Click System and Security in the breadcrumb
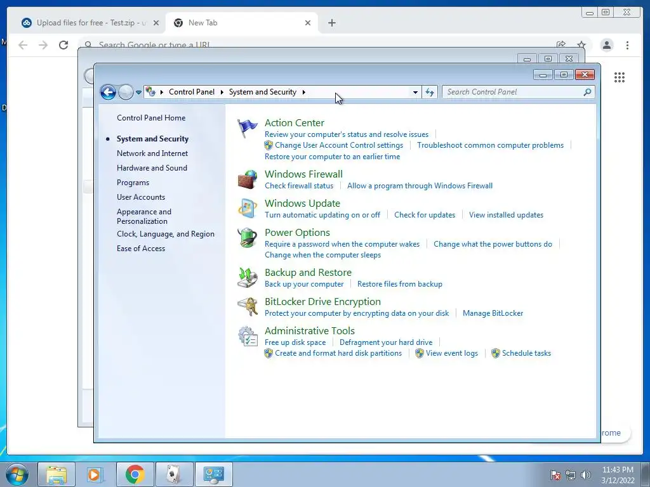The image size is (650, 487). pos(263,92)
